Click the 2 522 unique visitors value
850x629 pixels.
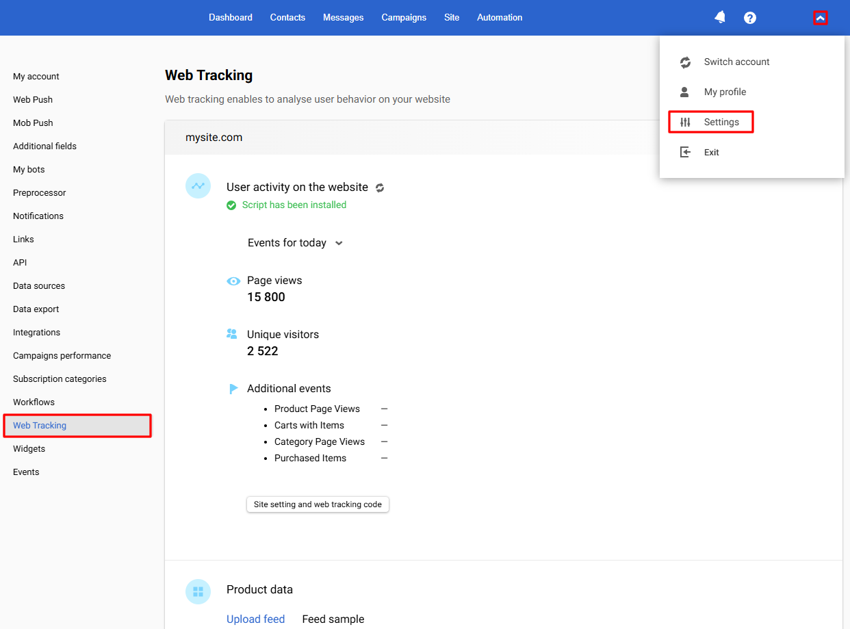point(263,351)
